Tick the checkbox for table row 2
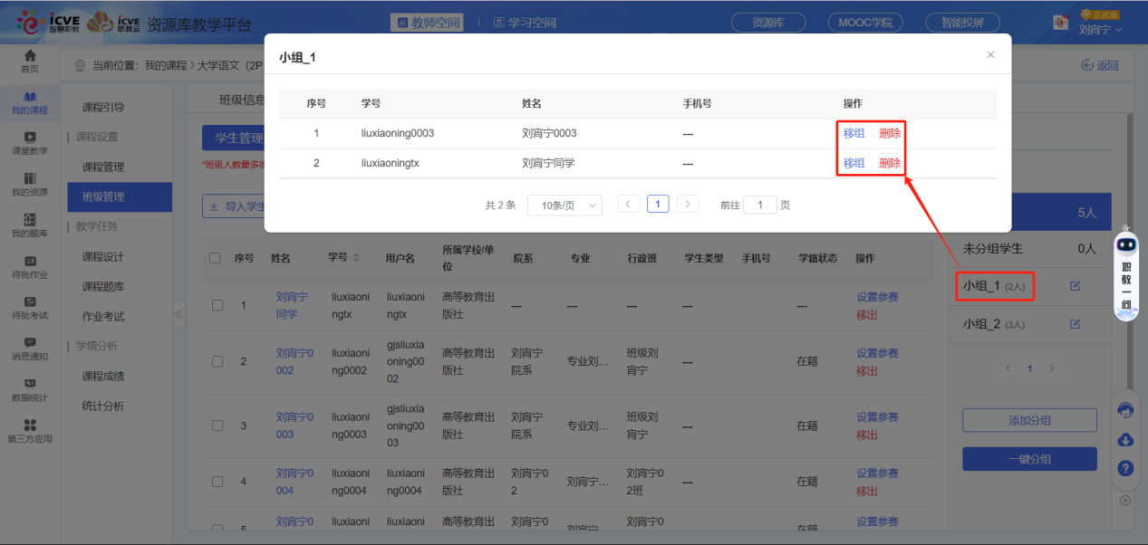The height and width of the screenshot is (545, 1148). pyautogui.click(x=217, y=362)
